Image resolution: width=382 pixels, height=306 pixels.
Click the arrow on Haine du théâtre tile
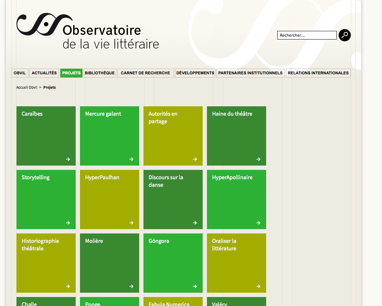pyautogui.click(x=259, y=159)
